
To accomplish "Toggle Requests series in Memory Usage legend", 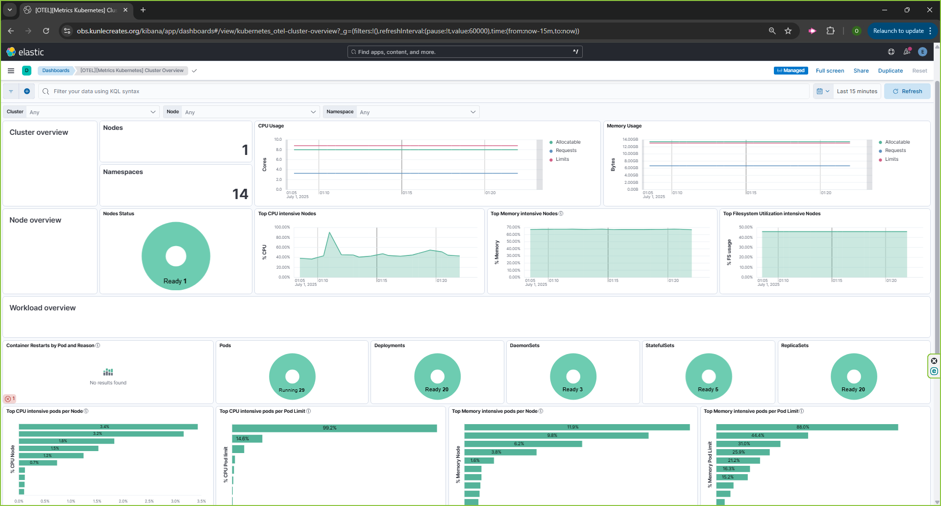I will tap(895, 151).
